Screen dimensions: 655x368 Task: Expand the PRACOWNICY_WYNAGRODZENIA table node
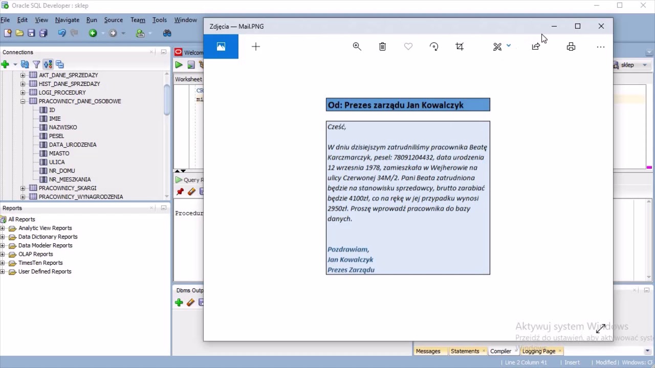pos(23,197)
